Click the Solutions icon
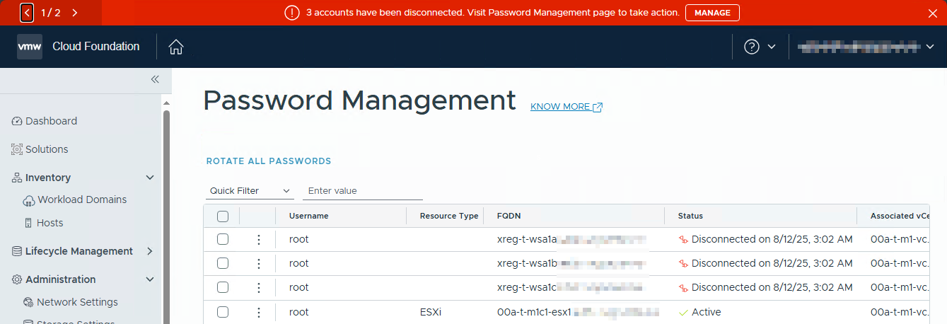The image size is (947, 324). click(x=18, y=149)
